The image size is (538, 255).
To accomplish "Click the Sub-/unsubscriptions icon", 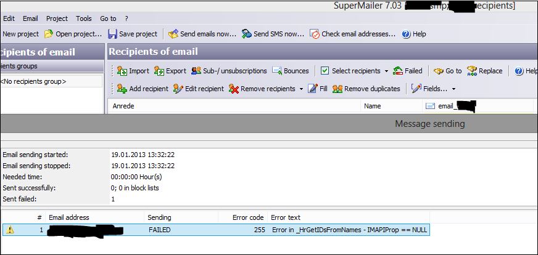I will [196, 71].
